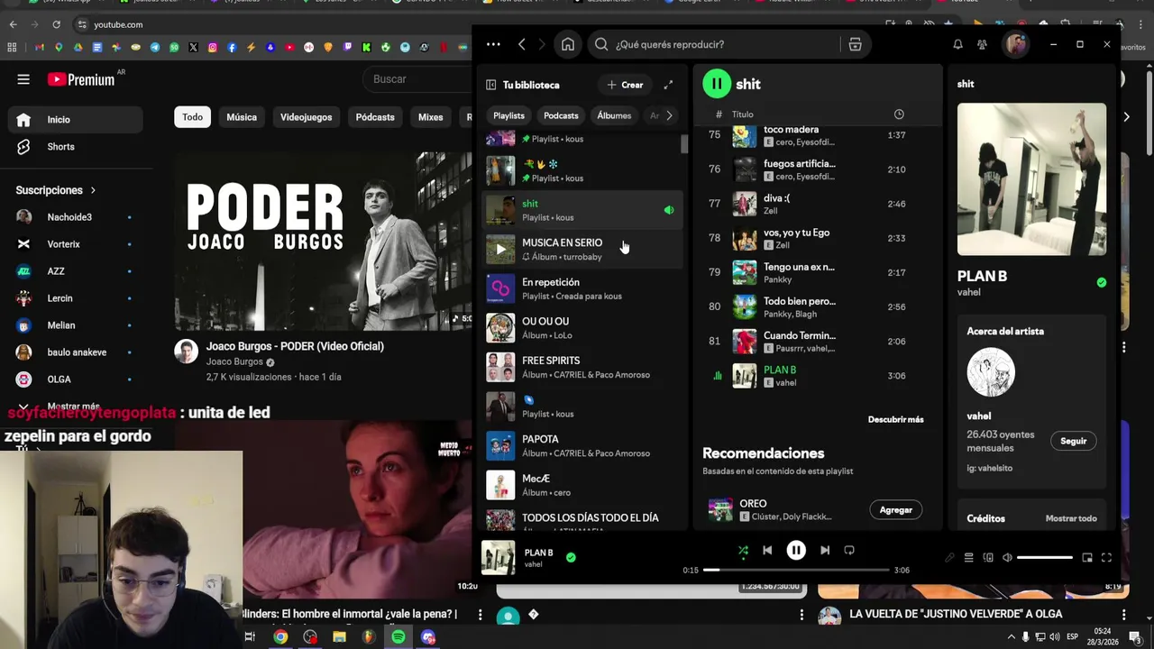Select the Mixes chip on YouTube
The height and width of the screenshot is (649, 1154).
tap(431, 117)
